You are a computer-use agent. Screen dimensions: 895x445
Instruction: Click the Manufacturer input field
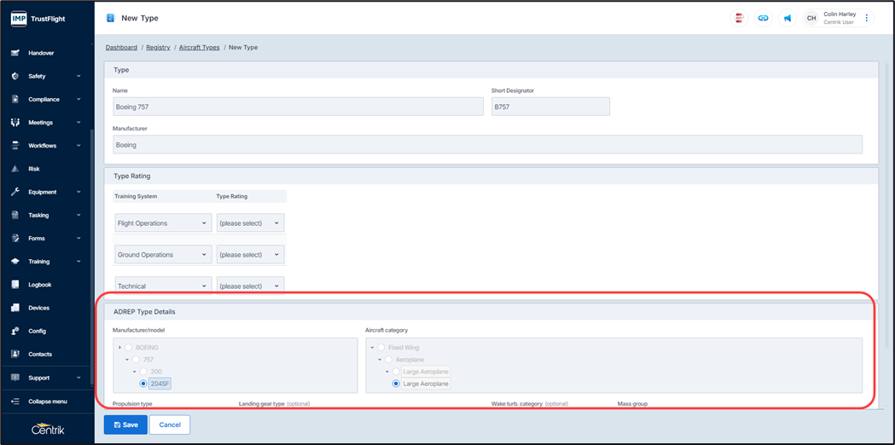tap(486, 145)
